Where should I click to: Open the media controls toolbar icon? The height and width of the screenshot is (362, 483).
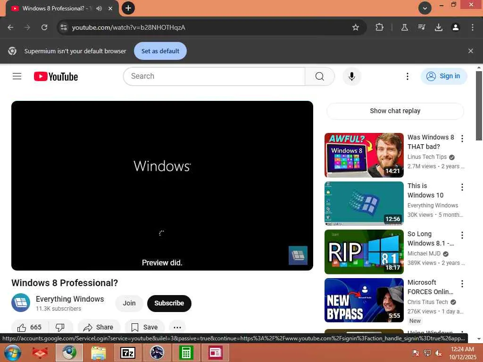pyautogui.click(x=422, y=27)
